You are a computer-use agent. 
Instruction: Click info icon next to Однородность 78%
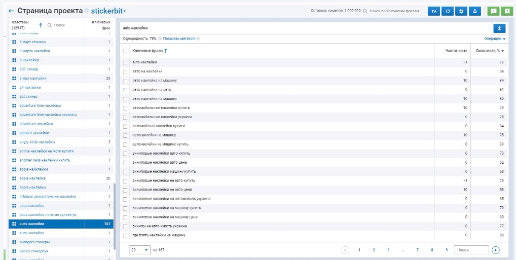point(160,39)
